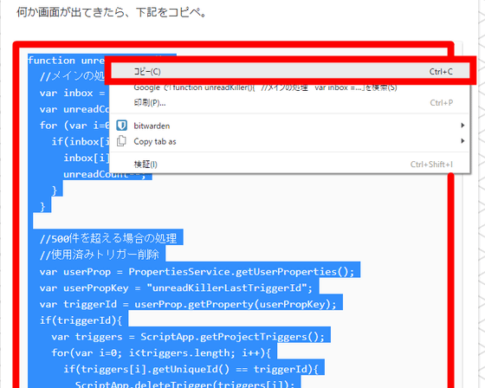Click the comment line //500件を超える場合の処理

[x=108, y=238]
